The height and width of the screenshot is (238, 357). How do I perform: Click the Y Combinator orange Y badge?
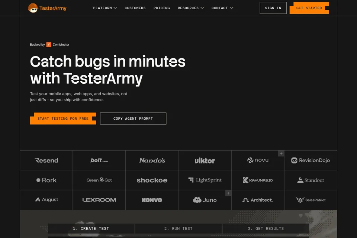pos(49,45)
